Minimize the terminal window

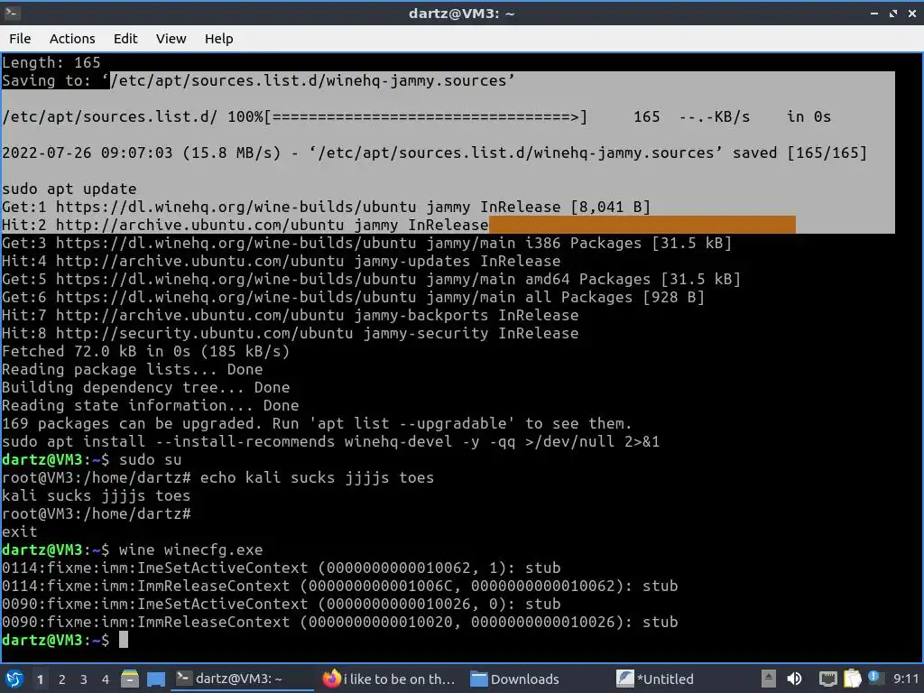(874, 13)
